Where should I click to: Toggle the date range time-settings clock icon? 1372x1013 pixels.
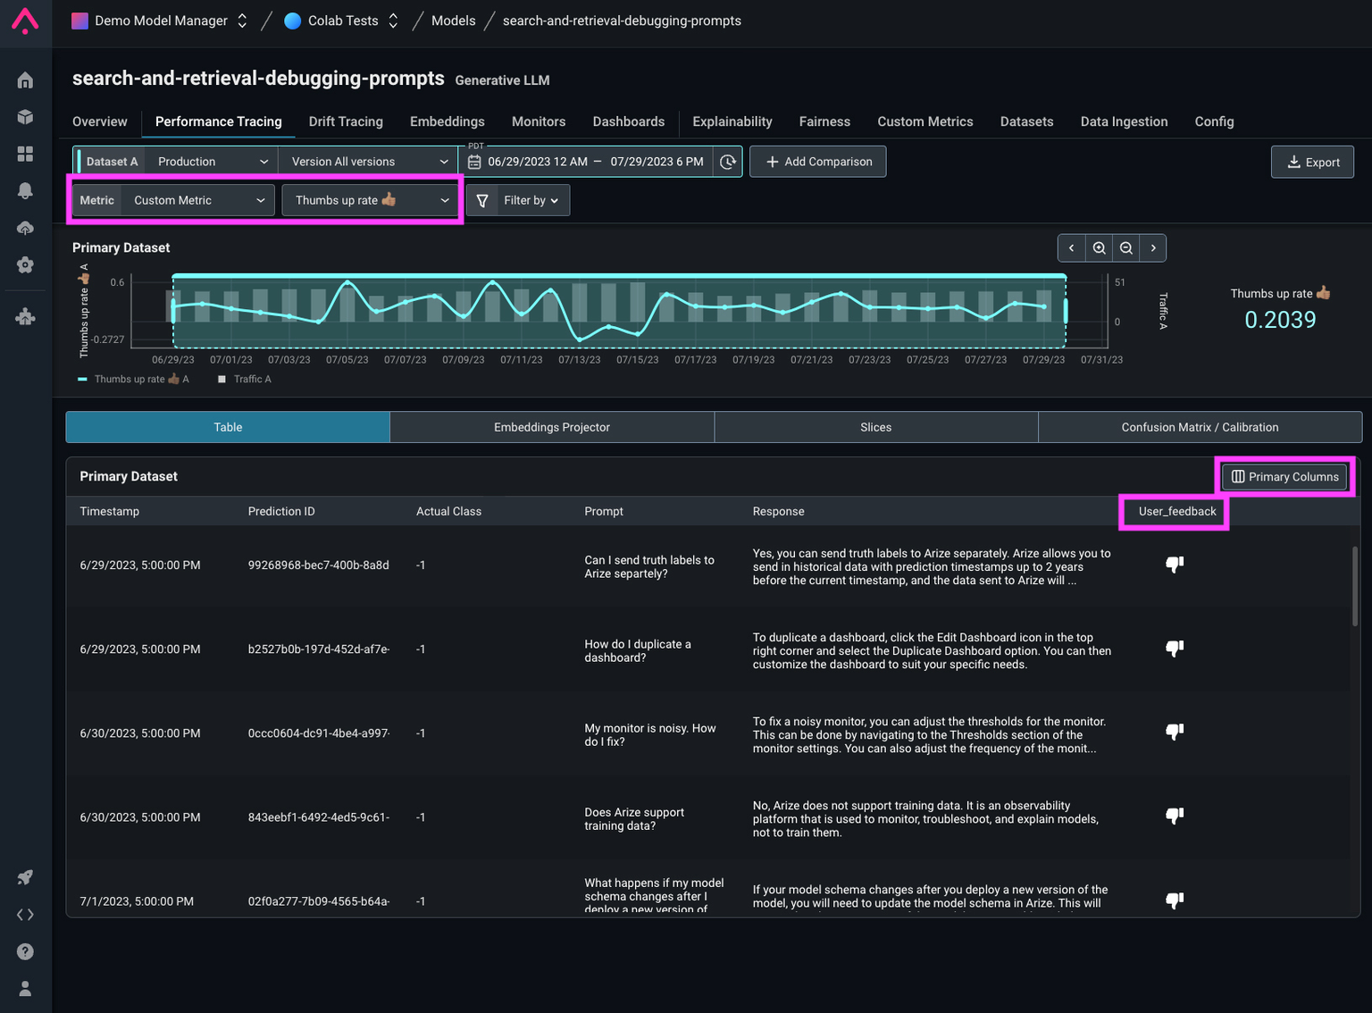728,162
